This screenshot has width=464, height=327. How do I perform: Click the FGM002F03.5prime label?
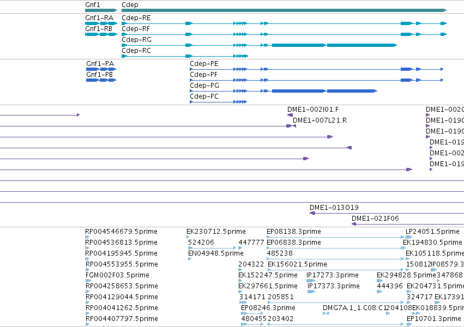[117, 275]
